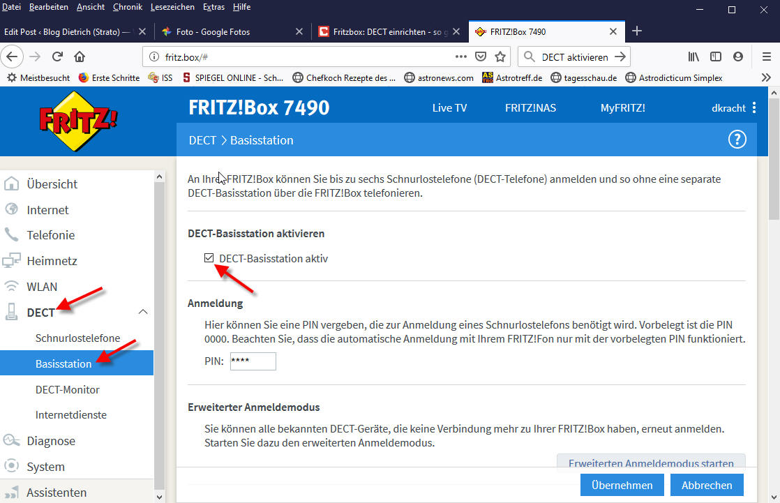The image size is (780, 503).
Task: Show more bookmarks toolbar items
Action: (765, 77)
